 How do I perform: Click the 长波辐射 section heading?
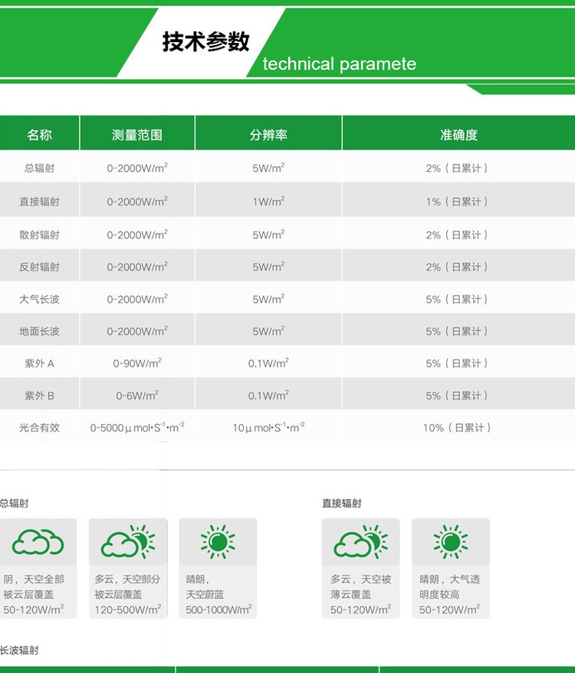pos(20,650)
